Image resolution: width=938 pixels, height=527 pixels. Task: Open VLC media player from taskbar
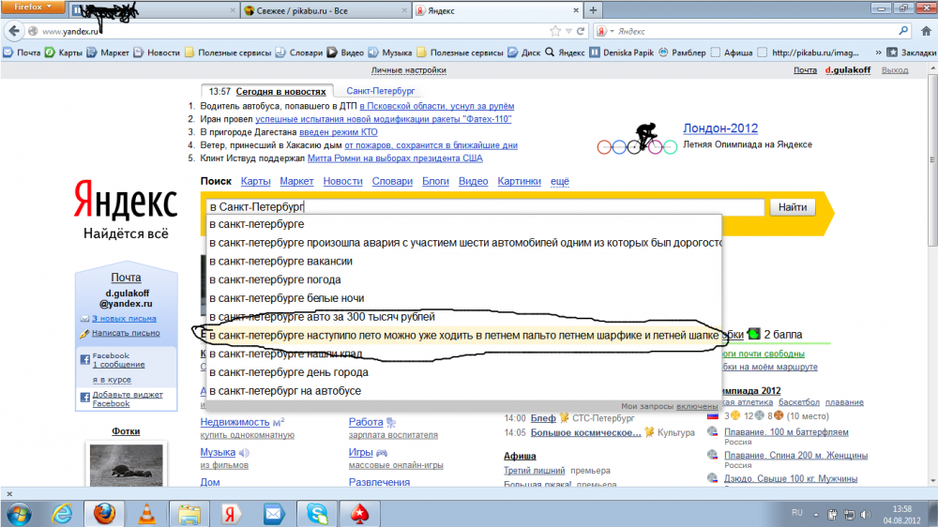(x=147, y=514)
